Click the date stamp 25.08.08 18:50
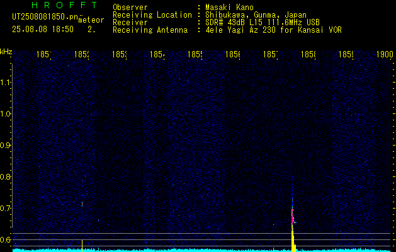 point(43,30)
